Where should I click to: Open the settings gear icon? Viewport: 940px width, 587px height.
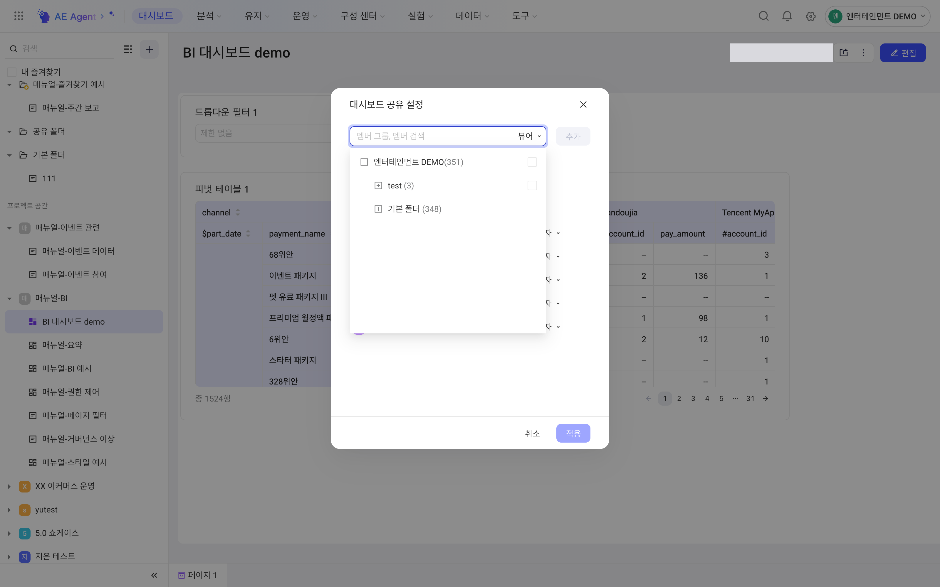pos(810,16)
